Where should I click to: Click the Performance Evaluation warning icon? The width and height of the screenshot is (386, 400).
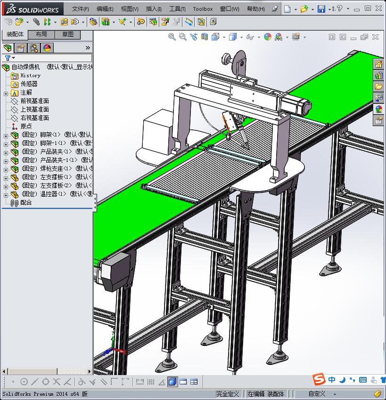[x=201, y=22]
